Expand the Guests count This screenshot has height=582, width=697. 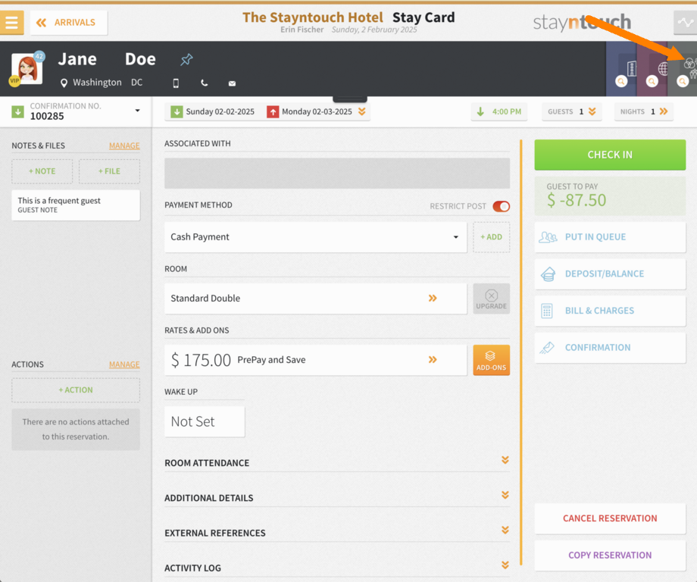tap(572, 111)
